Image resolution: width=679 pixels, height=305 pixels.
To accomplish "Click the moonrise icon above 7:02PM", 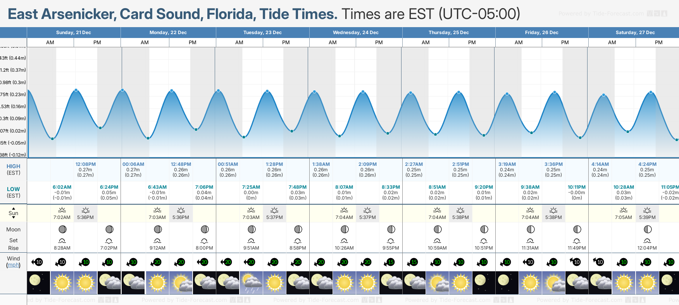I will [109, 241].
